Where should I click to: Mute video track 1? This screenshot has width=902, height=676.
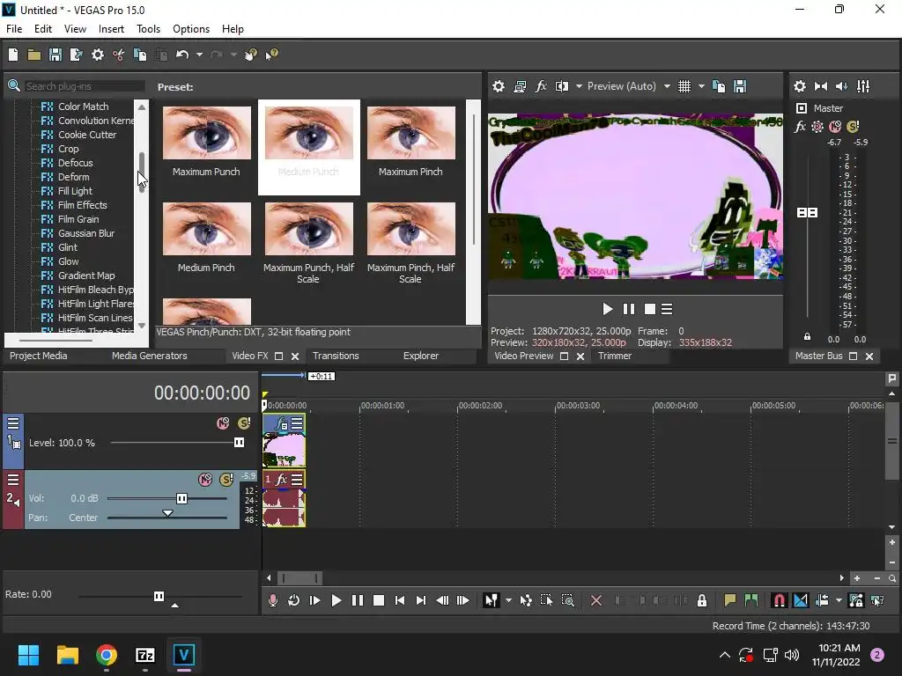[223, 423]
